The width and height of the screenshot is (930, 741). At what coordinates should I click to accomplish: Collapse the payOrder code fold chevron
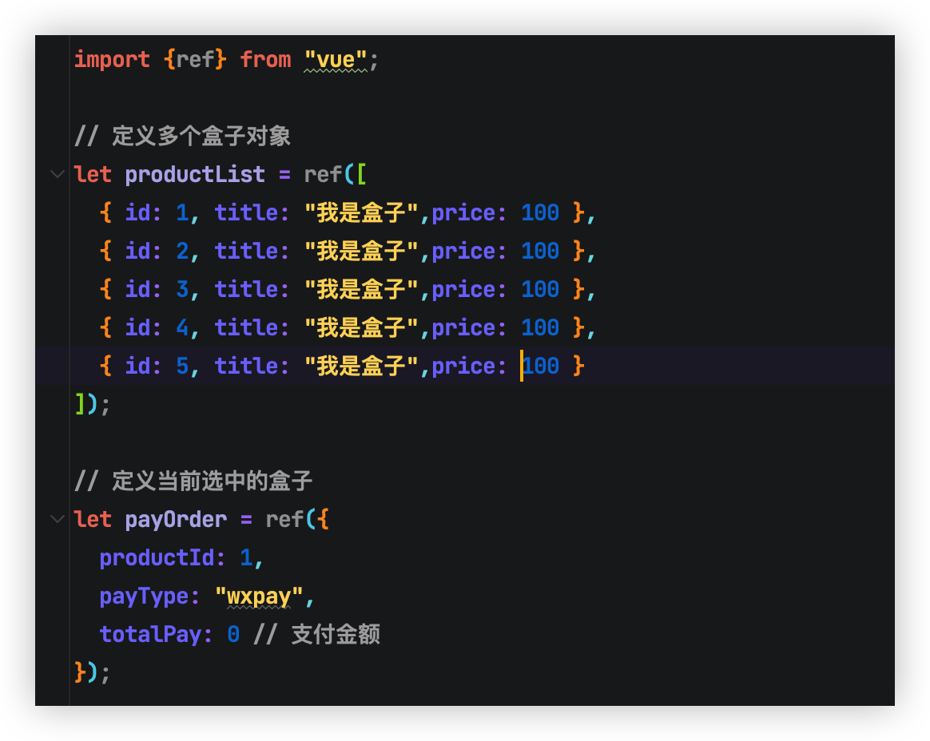[x=57, y=519]
